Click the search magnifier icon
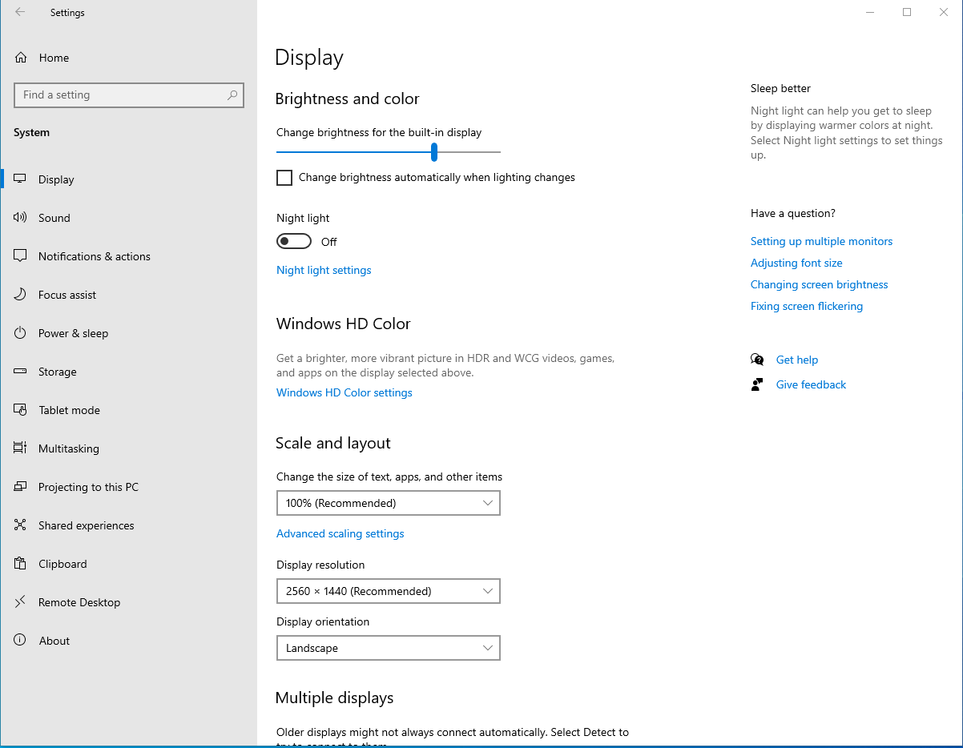This screenshot has width=963, height=748. point(232,95)
